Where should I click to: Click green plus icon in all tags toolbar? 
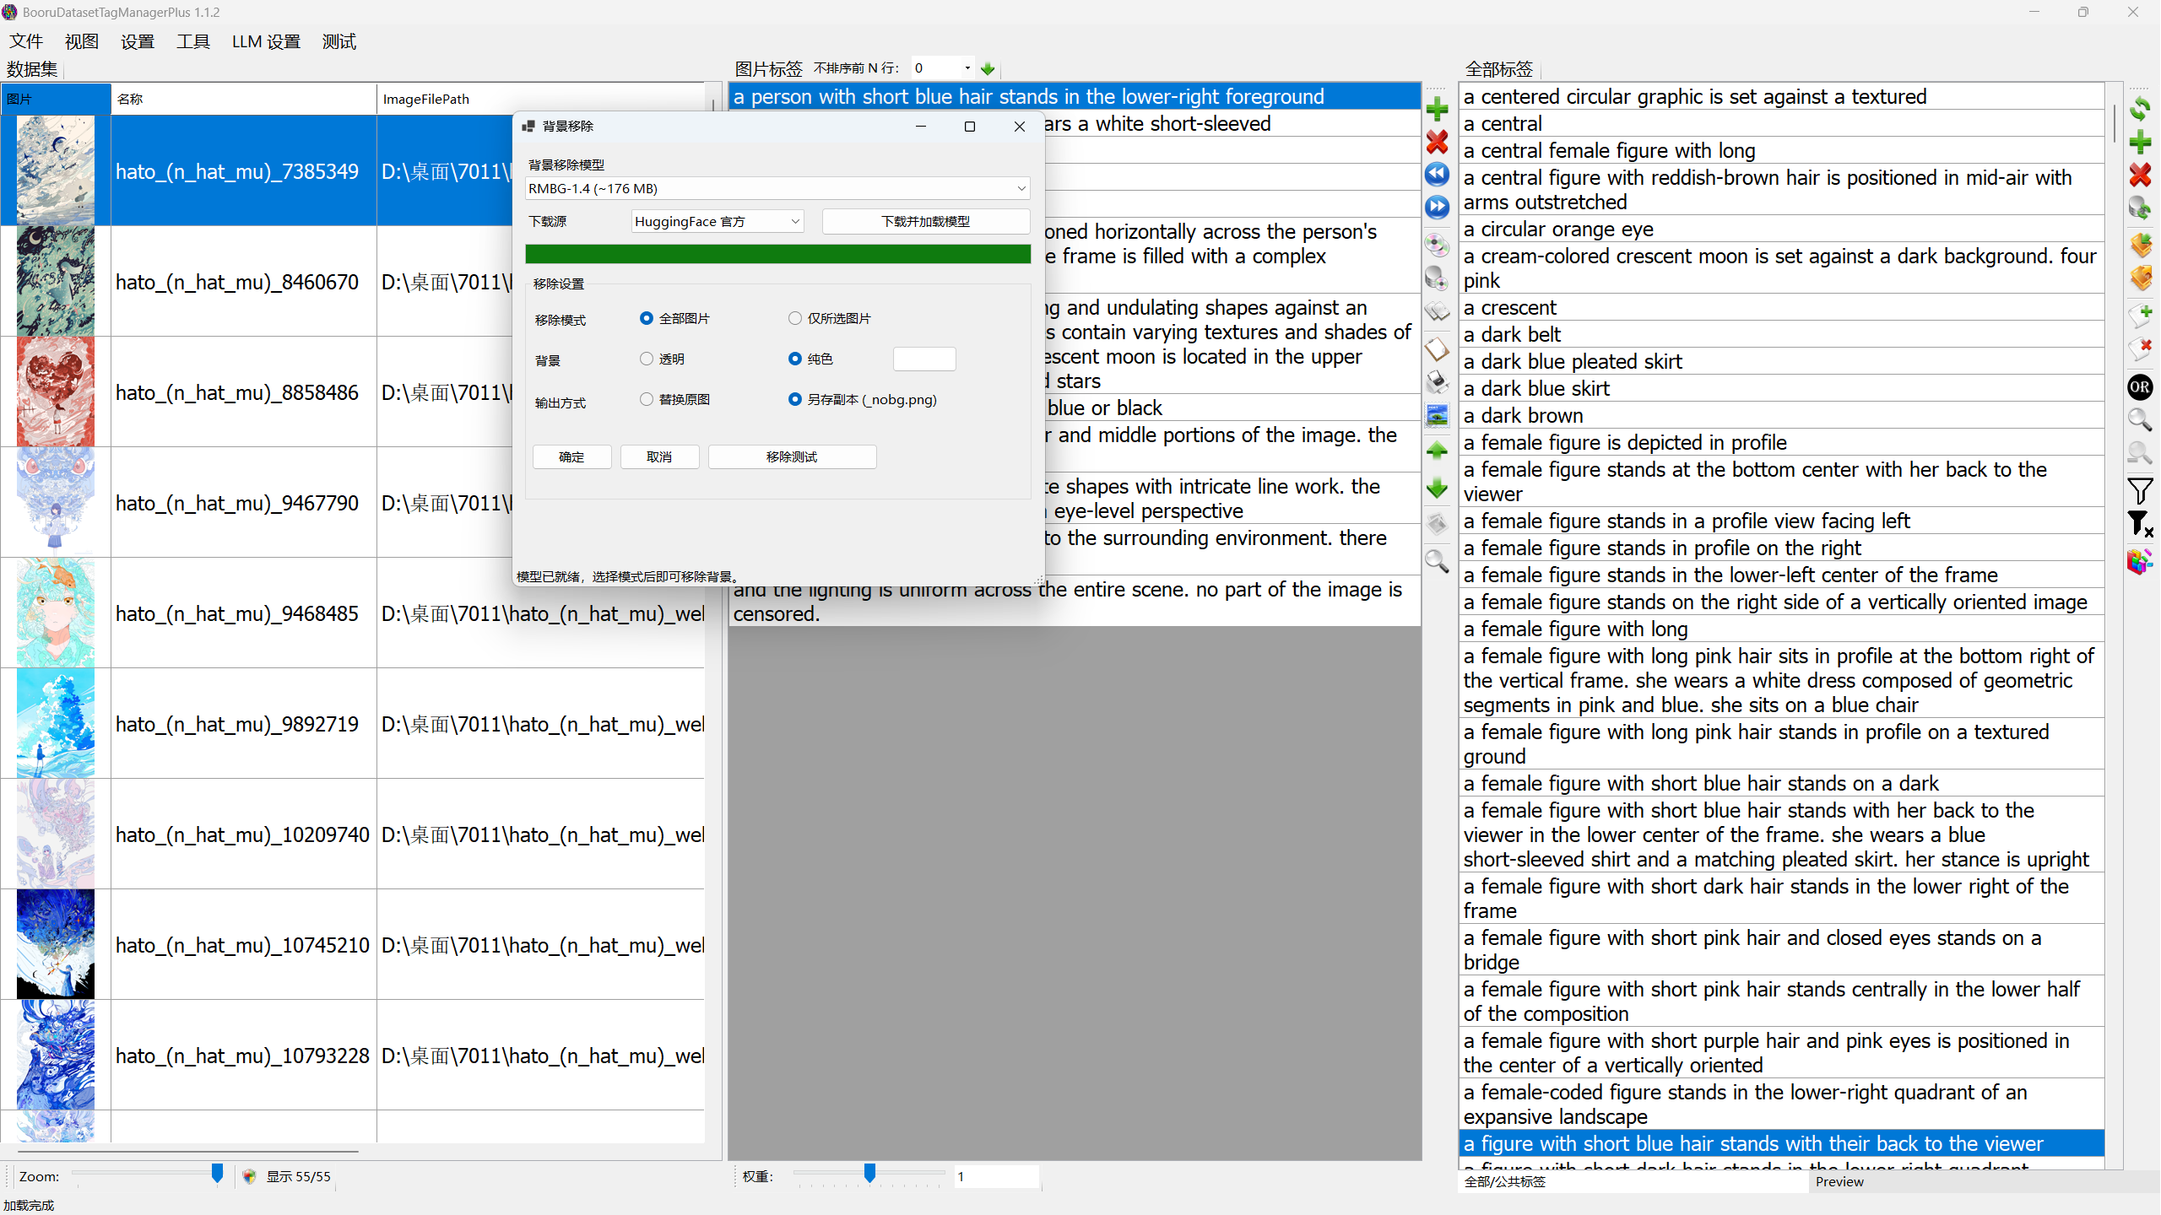(x=2140, y=142)
